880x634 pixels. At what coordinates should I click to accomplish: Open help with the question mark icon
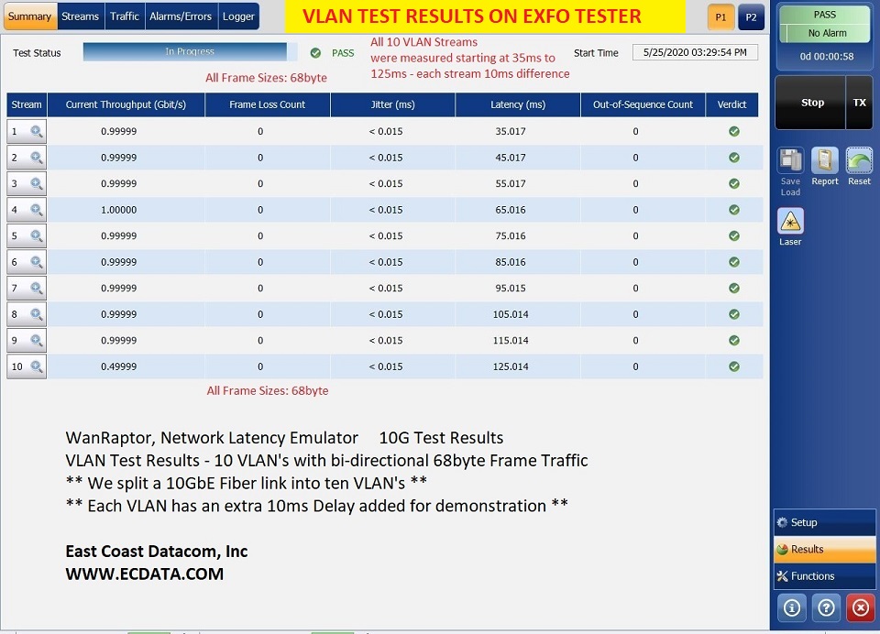coord(825,607)
